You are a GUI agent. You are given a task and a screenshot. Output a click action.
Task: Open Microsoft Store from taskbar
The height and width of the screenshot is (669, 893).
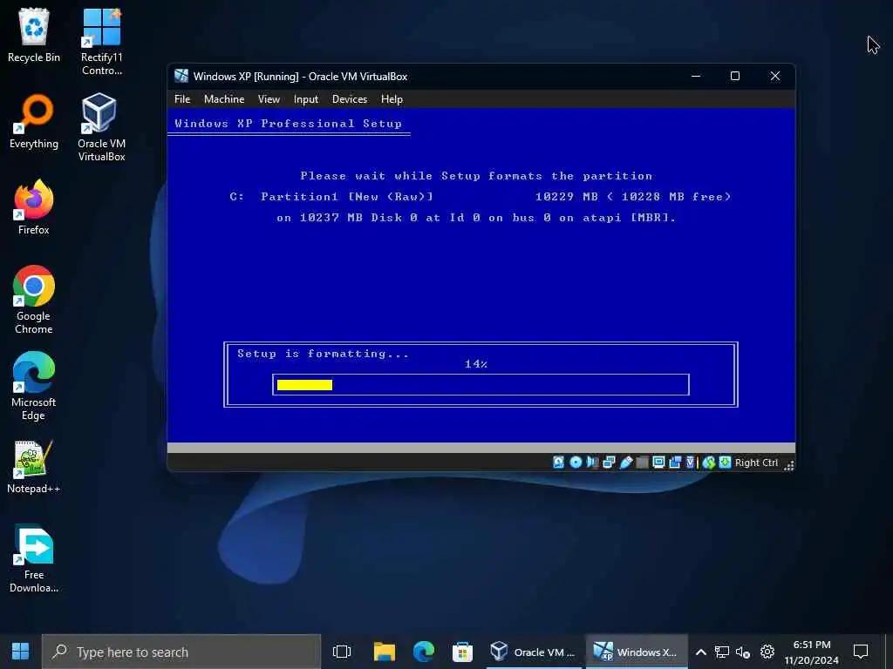pos(462,652)
